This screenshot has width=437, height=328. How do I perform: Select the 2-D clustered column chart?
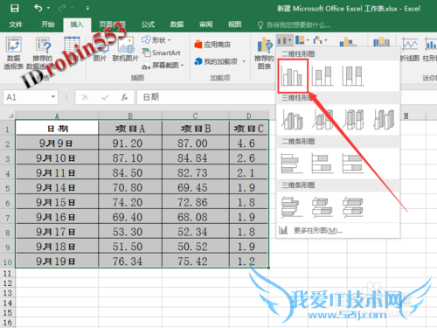tap(293, 76)
